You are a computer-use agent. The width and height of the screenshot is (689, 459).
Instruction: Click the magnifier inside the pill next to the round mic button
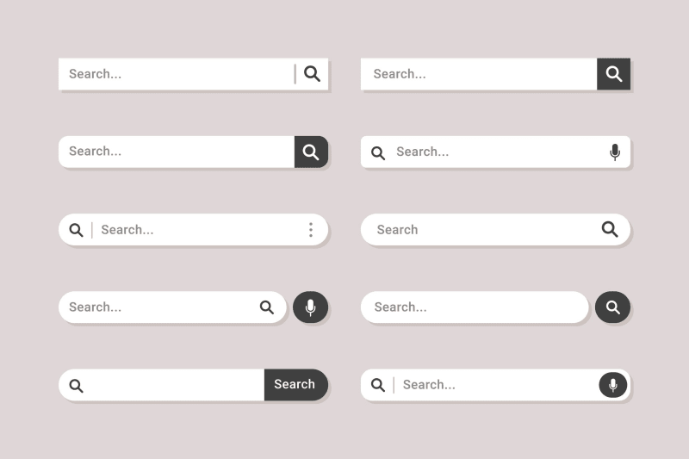click(x=267, y=307)
